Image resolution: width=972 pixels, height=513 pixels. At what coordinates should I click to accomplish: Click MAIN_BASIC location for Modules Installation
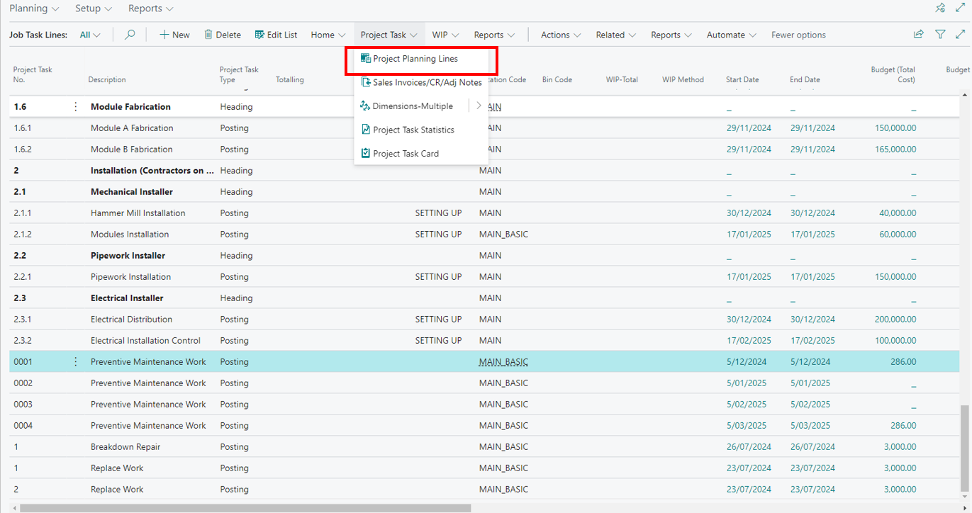pos(503,235)
